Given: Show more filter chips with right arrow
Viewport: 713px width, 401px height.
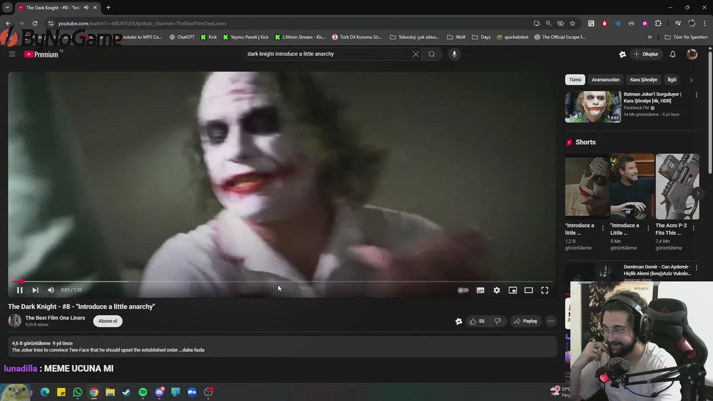Looking at the screenshot, I should (691, 80).
